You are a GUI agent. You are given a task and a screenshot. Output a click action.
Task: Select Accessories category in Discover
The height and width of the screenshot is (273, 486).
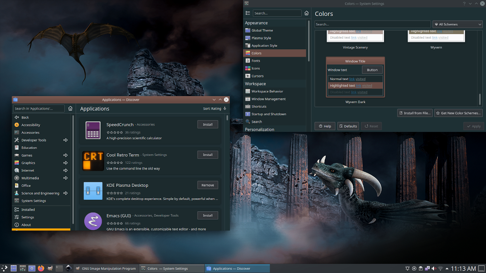pos(42,133)
